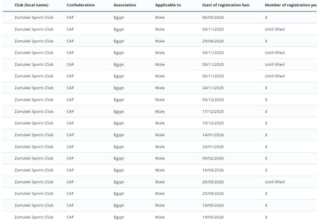Click Zamalek Sports Club in the 13/05/2026 row
319x221 pixels.
pyautogui.click(x=34, y=205)
